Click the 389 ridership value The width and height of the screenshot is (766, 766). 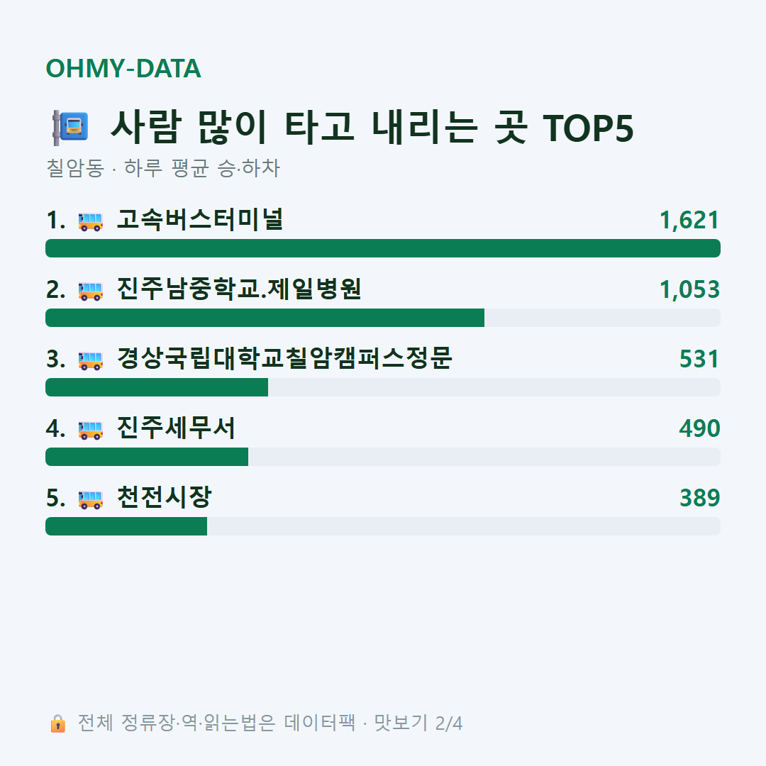click(x=699, y=498)
